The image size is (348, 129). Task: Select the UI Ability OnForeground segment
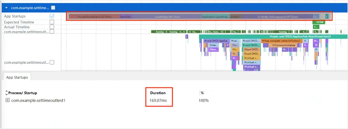[277, 17]
